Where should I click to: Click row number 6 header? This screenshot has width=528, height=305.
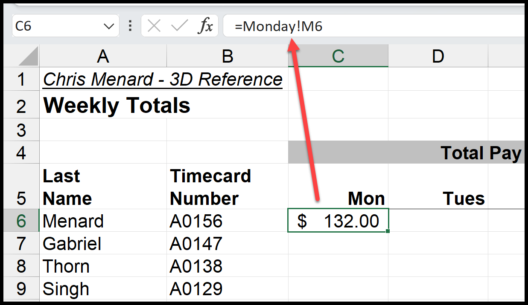21,221
